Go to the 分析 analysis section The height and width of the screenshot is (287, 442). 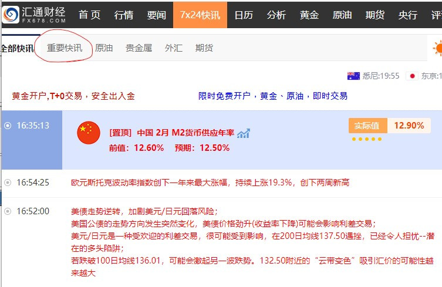tap(276, 15)
